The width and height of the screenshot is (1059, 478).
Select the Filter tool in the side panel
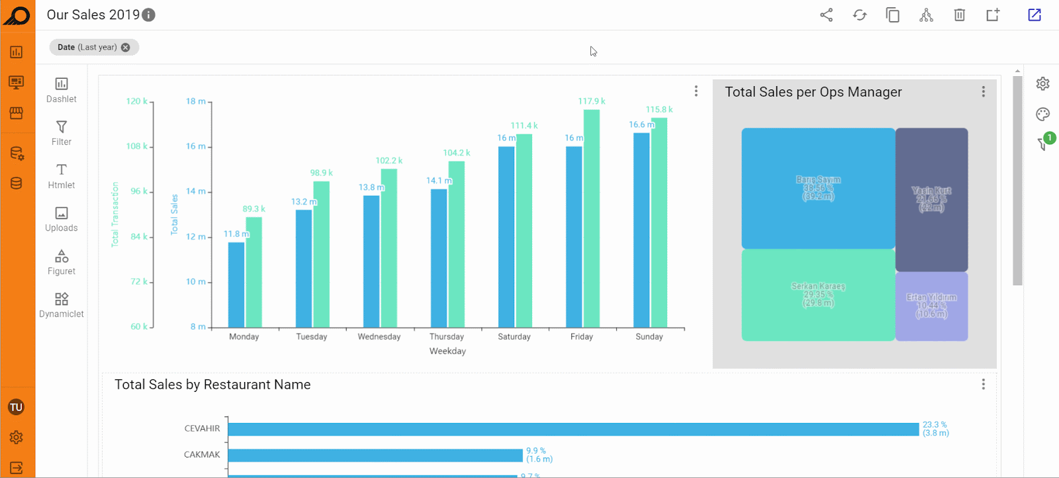pyautogui.click(x=62, y=133)
